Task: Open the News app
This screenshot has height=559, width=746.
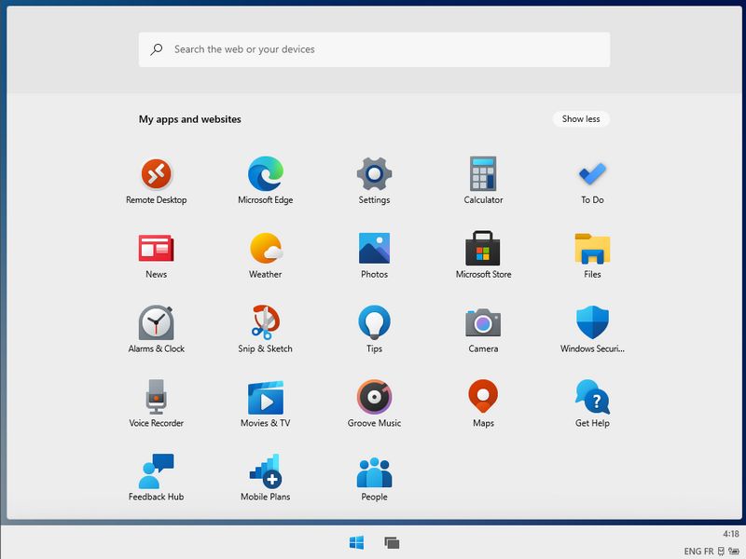Action: (156, 255)
